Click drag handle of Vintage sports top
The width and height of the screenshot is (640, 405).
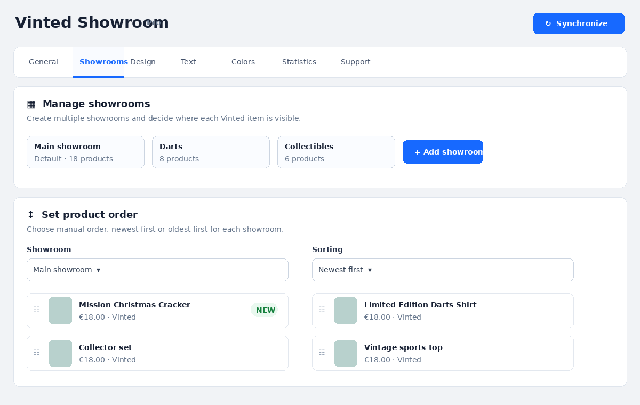pyautogui.click(x=322, y=352)
